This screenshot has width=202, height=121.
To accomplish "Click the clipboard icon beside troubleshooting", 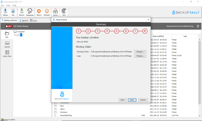I will pos(198,26).
